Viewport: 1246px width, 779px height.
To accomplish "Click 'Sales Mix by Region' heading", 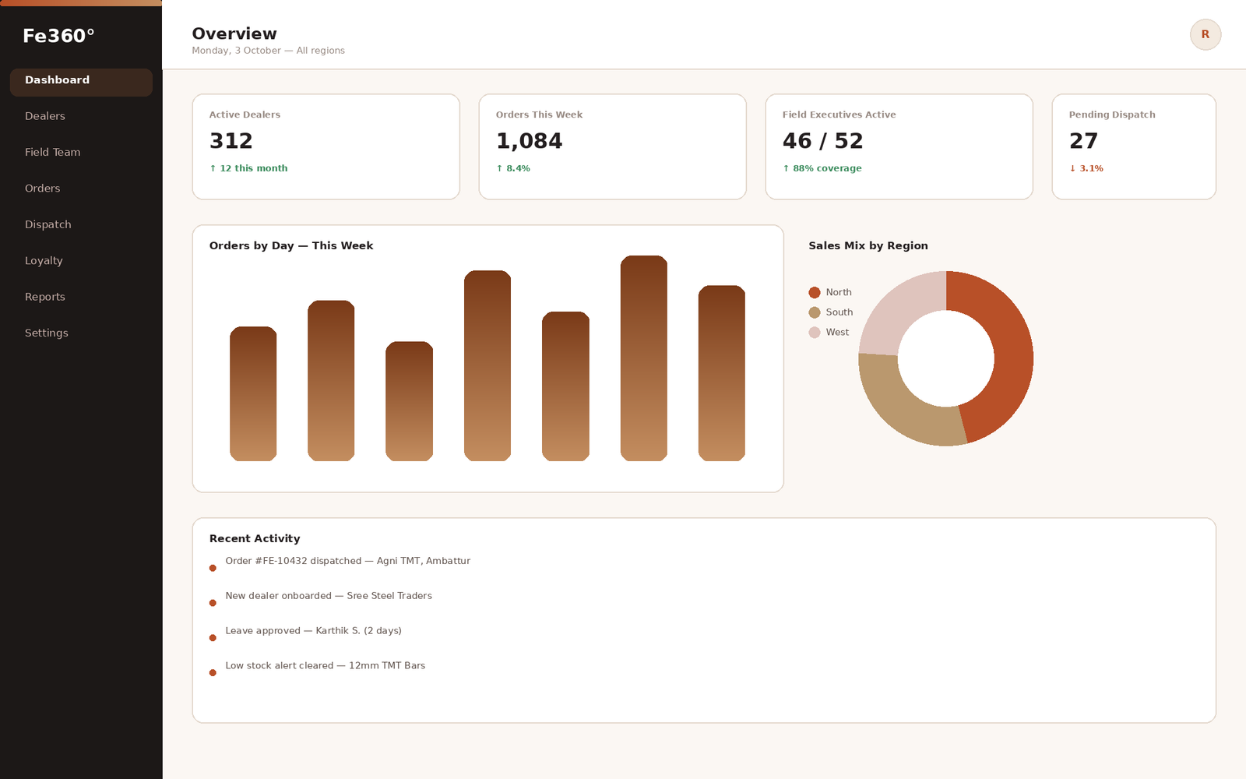I will click(868, 245).
